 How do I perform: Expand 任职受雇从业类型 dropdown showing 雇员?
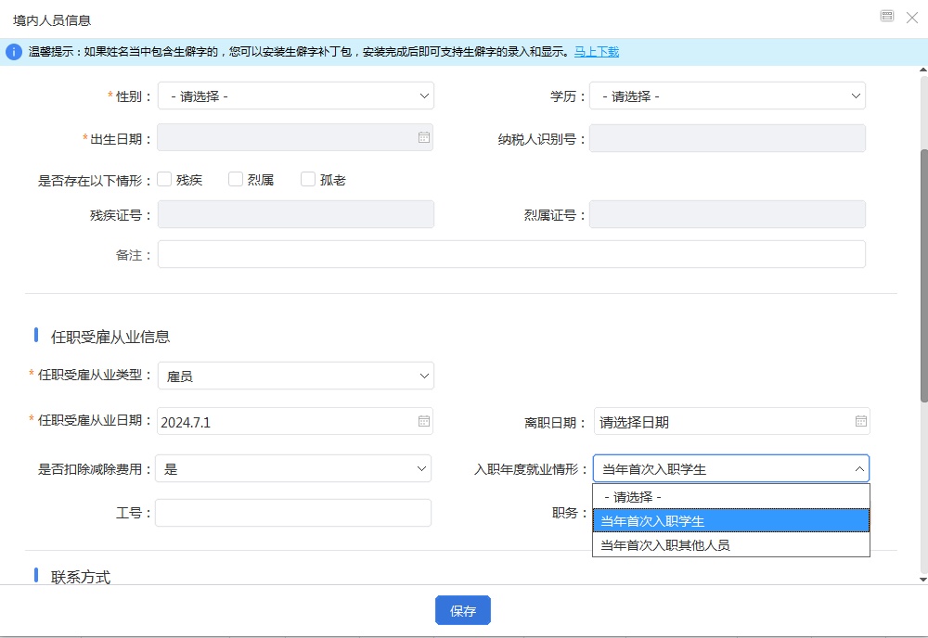tap(295, 376)
